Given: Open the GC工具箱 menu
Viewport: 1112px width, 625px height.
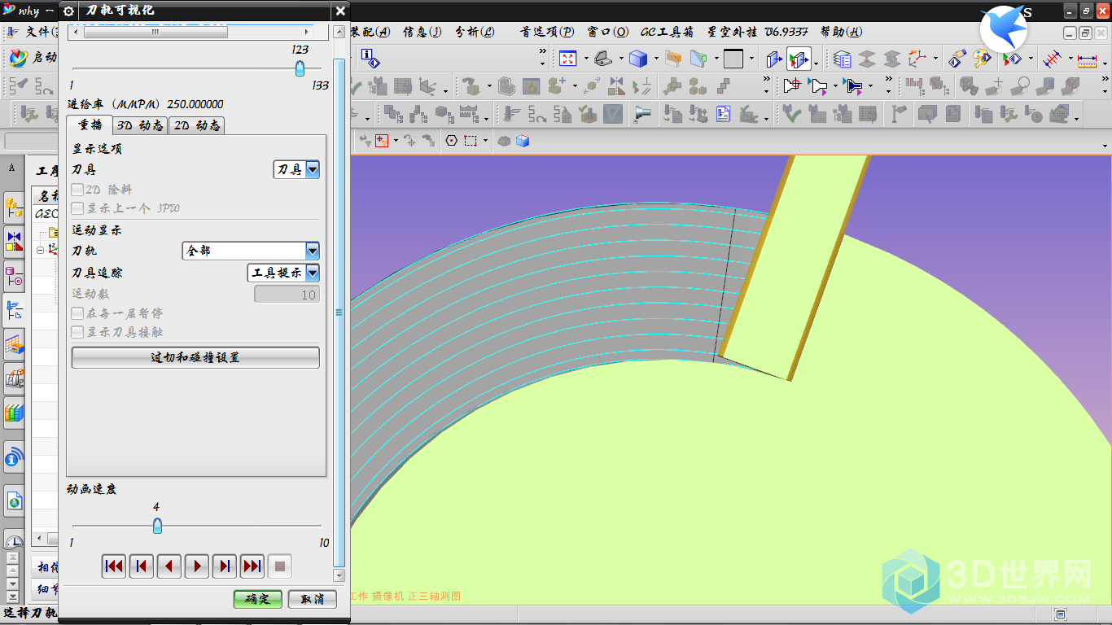Looking at the screenshot, I should (x=667, y=32).
